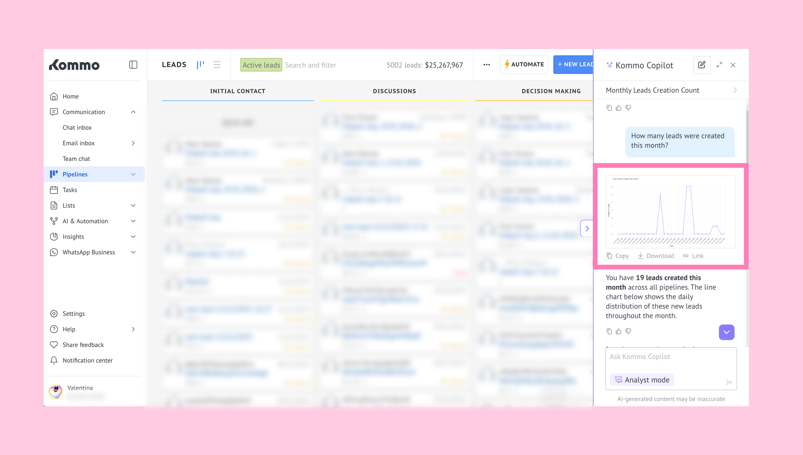Download the leads chart

coord(656,256)
